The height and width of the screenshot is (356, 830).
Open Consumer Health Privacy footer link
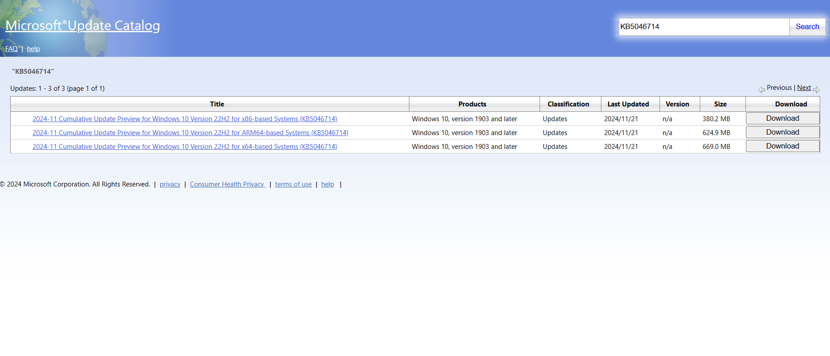coord(227,184)
